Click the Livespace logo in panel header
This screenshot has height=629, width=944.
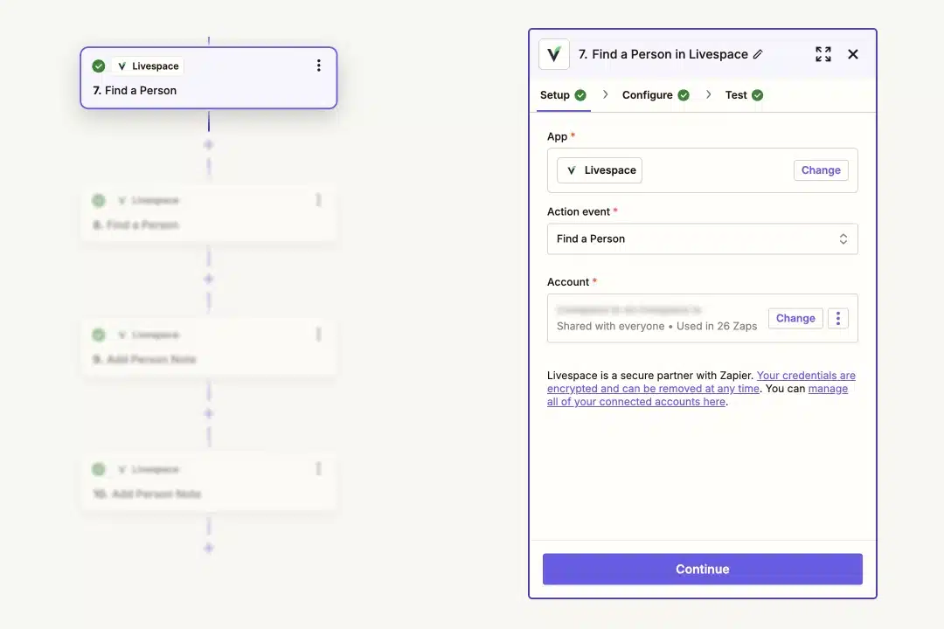coord(554,54)
